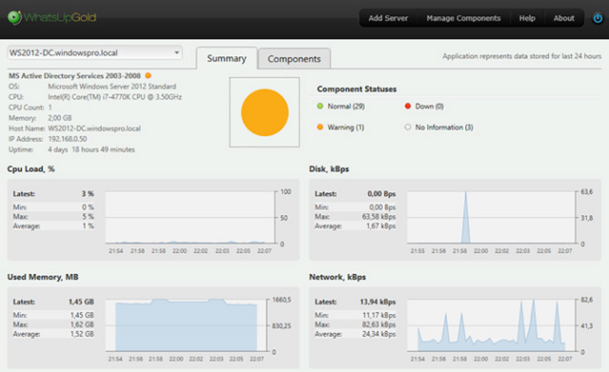Click the Network kBps chart
Screen dimensions: 609x372
pos(491,325)
